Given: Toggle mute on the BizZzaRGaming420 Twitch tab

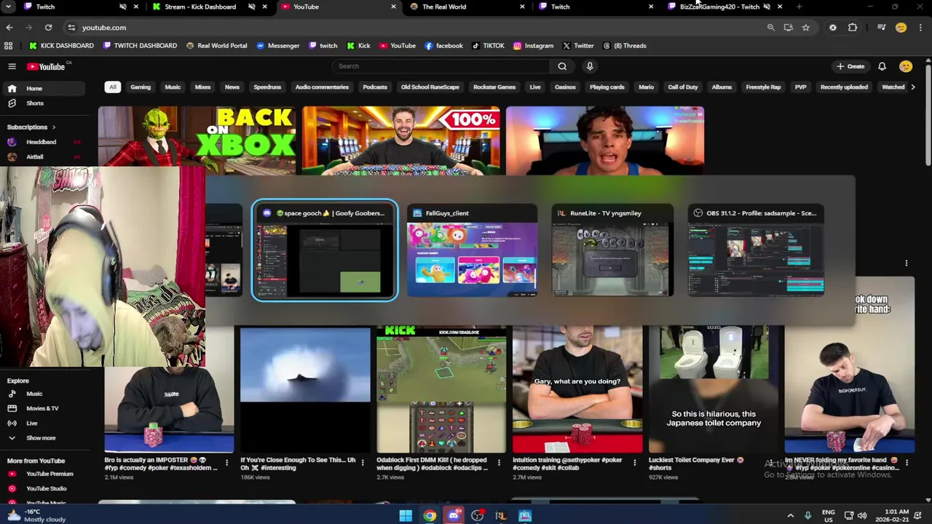Looking at the screenshot, I should pyautogui.click(x=767, y=7).
